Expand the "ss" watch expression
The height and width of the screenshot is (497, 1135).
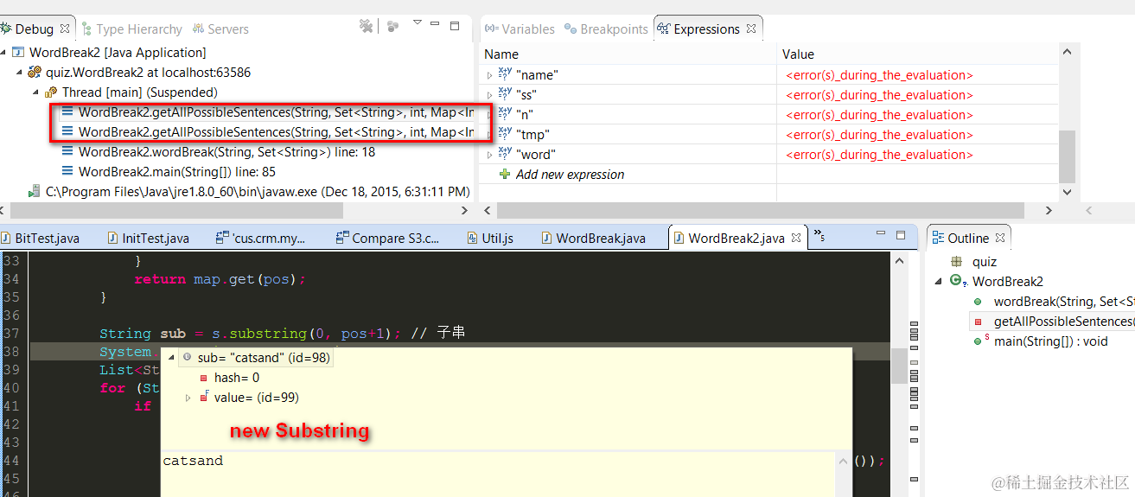tap(489, 96)
